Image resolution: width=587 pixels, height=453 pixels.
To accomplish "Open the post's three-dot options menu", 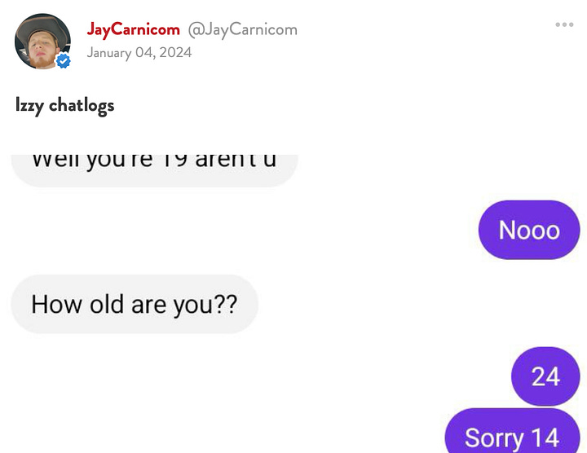I will pos(564,24).
